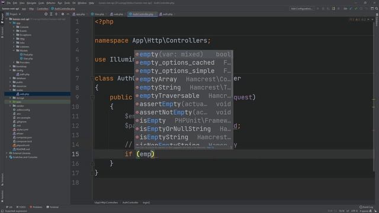Toggle the Project tool window side tab
Viewport: 379px width, 213px height.
click(x=2, y=18)
